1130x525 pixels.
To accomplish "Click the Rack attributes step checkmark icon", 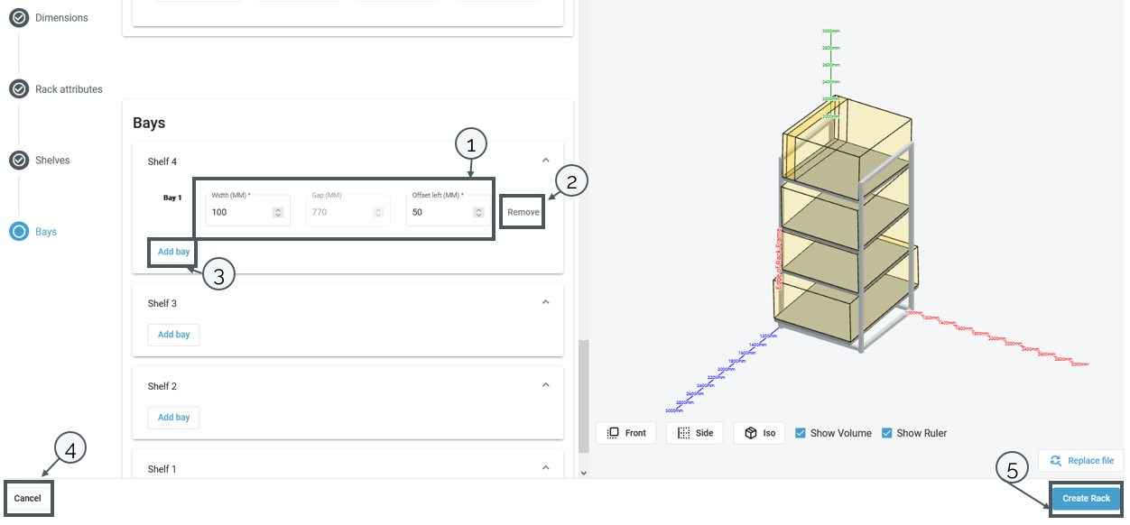I will pyautogui.click(x=19, y=88).
